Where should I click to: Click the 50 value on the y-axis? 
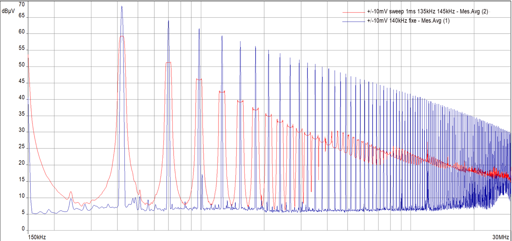(22, 65)
